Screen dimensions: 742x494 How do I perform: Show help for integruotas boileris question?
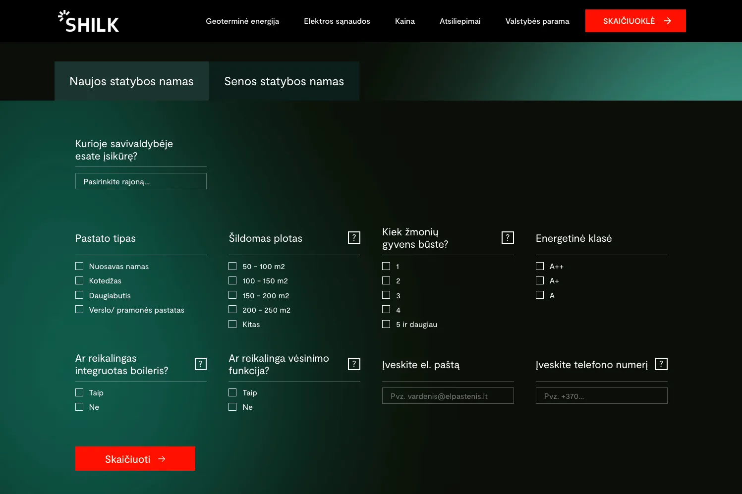(200, 364)
